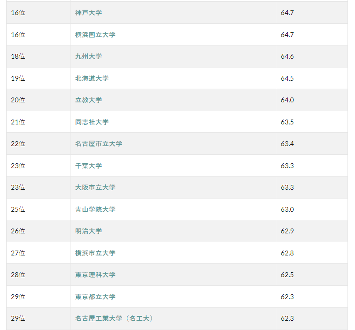Viewport: 355px width, 330px height.
Task: Open the 東京理科大学 link
Action: pos(95,275)
